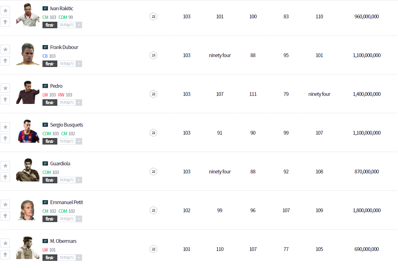Click the upload arrow icon for Frank Dubour
The width and height of the screenshot is (398, 268).
[5, 61]
